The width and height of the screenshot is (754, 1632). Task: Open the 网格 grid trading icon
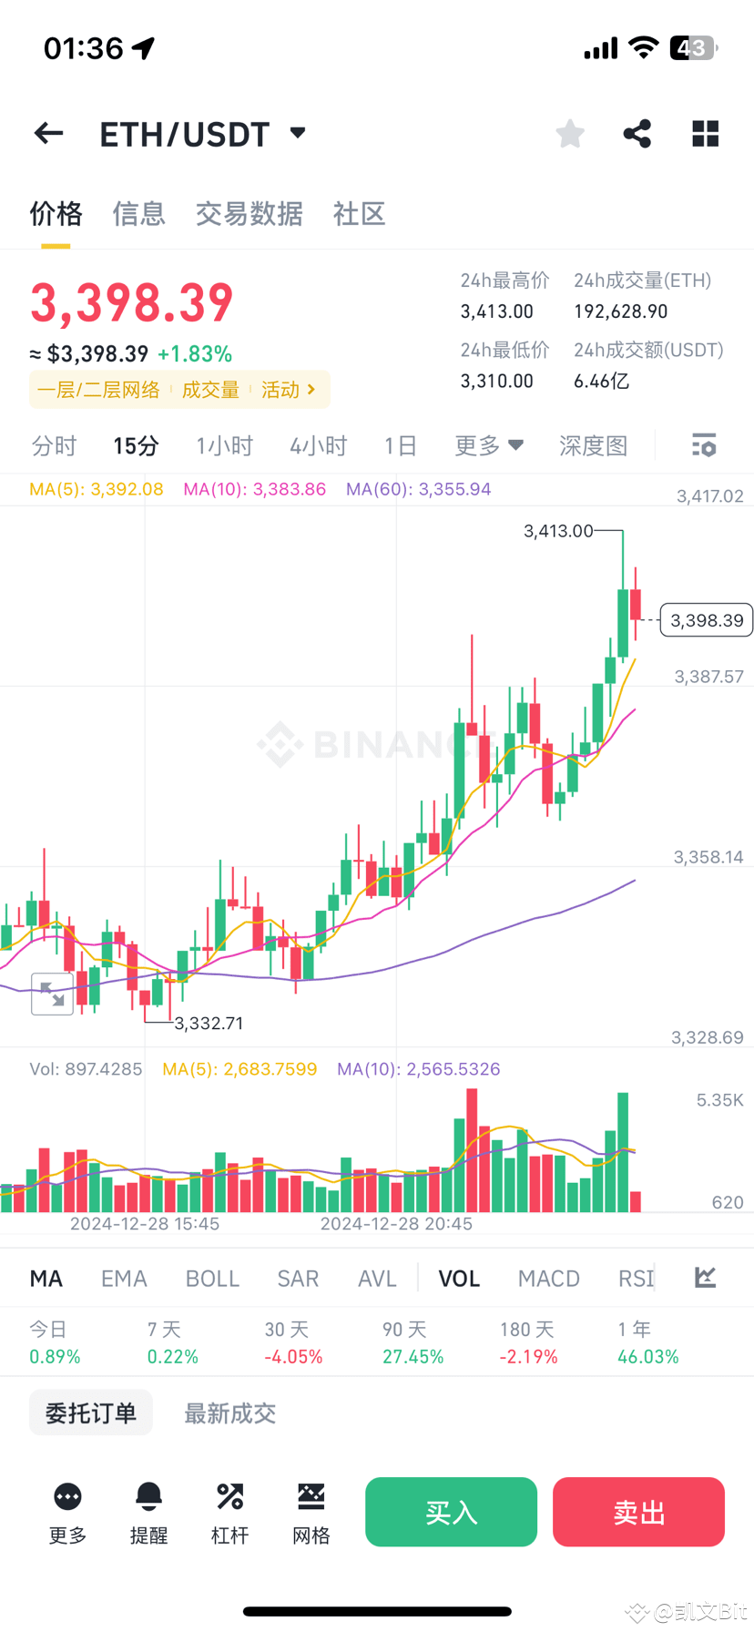(311, 1510)
